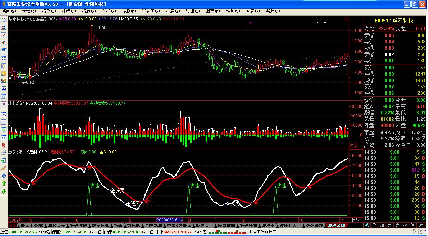Toggle the X10 volume scale marker
Image resolution: width=428 pixels, height=236 pixels.
(353, 145)
